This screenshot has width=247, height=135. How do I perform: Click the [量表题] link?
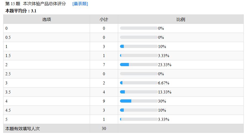(x=80, y=4)
